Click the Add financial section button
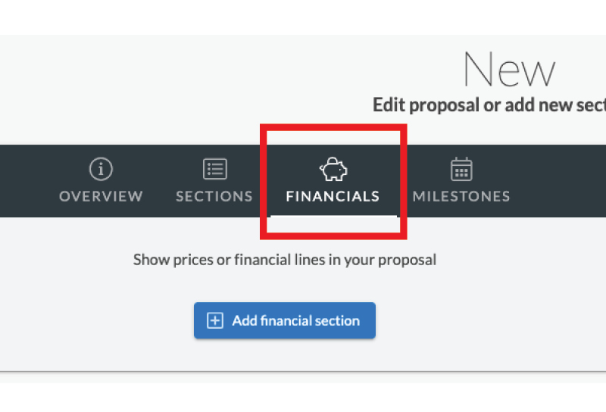 click(x=285, y=320)
